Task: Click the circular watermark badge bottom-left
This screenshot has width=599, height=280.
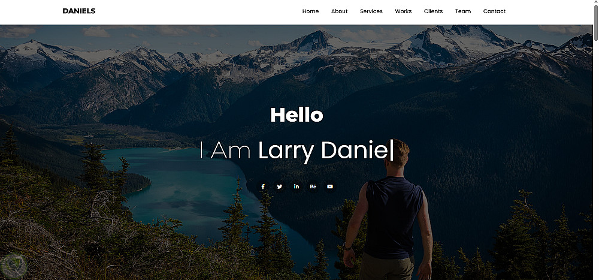Action: pos(14,266)
